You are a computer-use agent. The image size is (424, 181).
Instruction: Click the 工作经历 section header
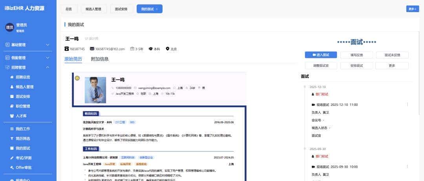coord(91,149)
